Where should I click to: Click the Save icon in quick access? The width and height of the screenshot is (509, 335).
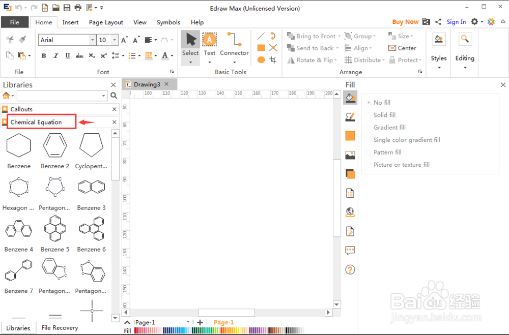67,8
